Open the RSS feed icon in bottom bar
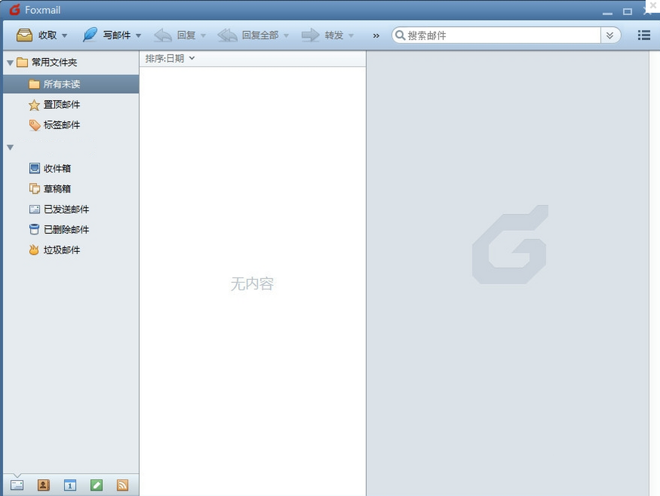 123,485
